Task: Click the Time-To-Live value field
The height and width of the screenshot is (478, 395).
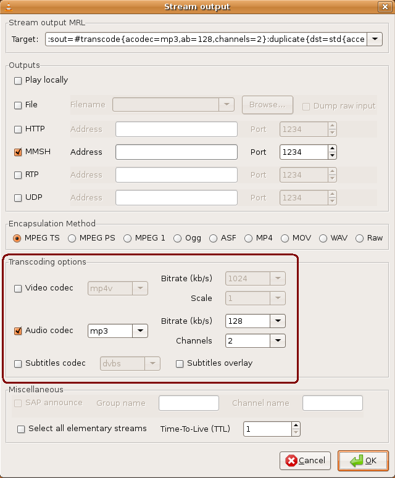Action: click(267, 429)
